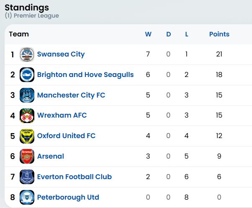Click the Manchester City FC crest
Image resolution: width=252 pixels, height=208 pixels.
point(27,95)
